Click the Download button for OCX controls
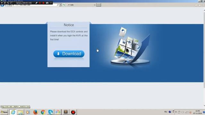205x115 pixels. tap(69, 54)
